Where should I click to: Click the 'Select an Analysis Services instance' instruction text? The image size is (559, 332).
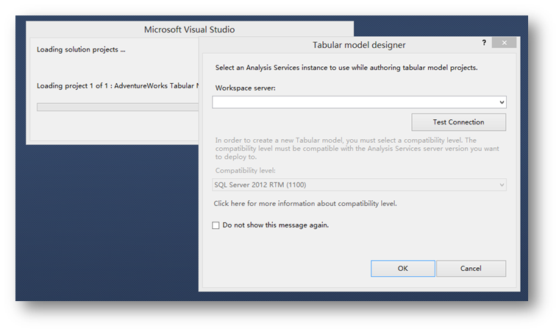click(346, 68)
